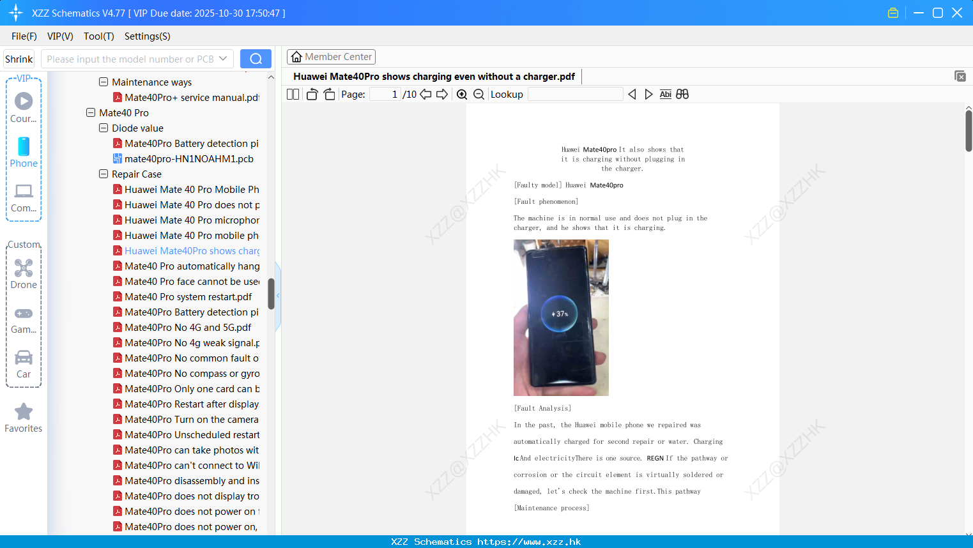The width and height of the screenshot is (973, 548).
Task: Open Mate40 Pro automatically hang case
Action: tap(187, 266)
